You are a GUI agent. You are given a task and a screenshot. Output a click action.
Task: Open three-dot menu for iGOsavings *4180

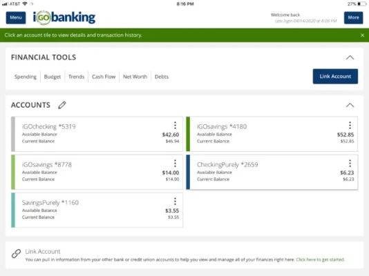350,126
